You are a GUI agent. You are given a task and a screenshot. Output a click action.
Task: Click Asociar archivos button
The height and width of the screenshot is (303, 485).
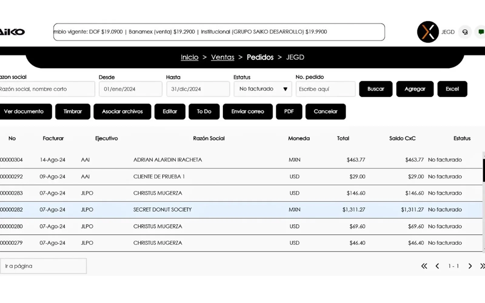point(122,112)
